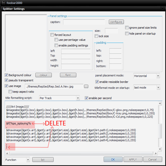This screenshot has height=166, width=166.
Task: Click the $drawimage line with Art.path2
Action: click(71, 133)
